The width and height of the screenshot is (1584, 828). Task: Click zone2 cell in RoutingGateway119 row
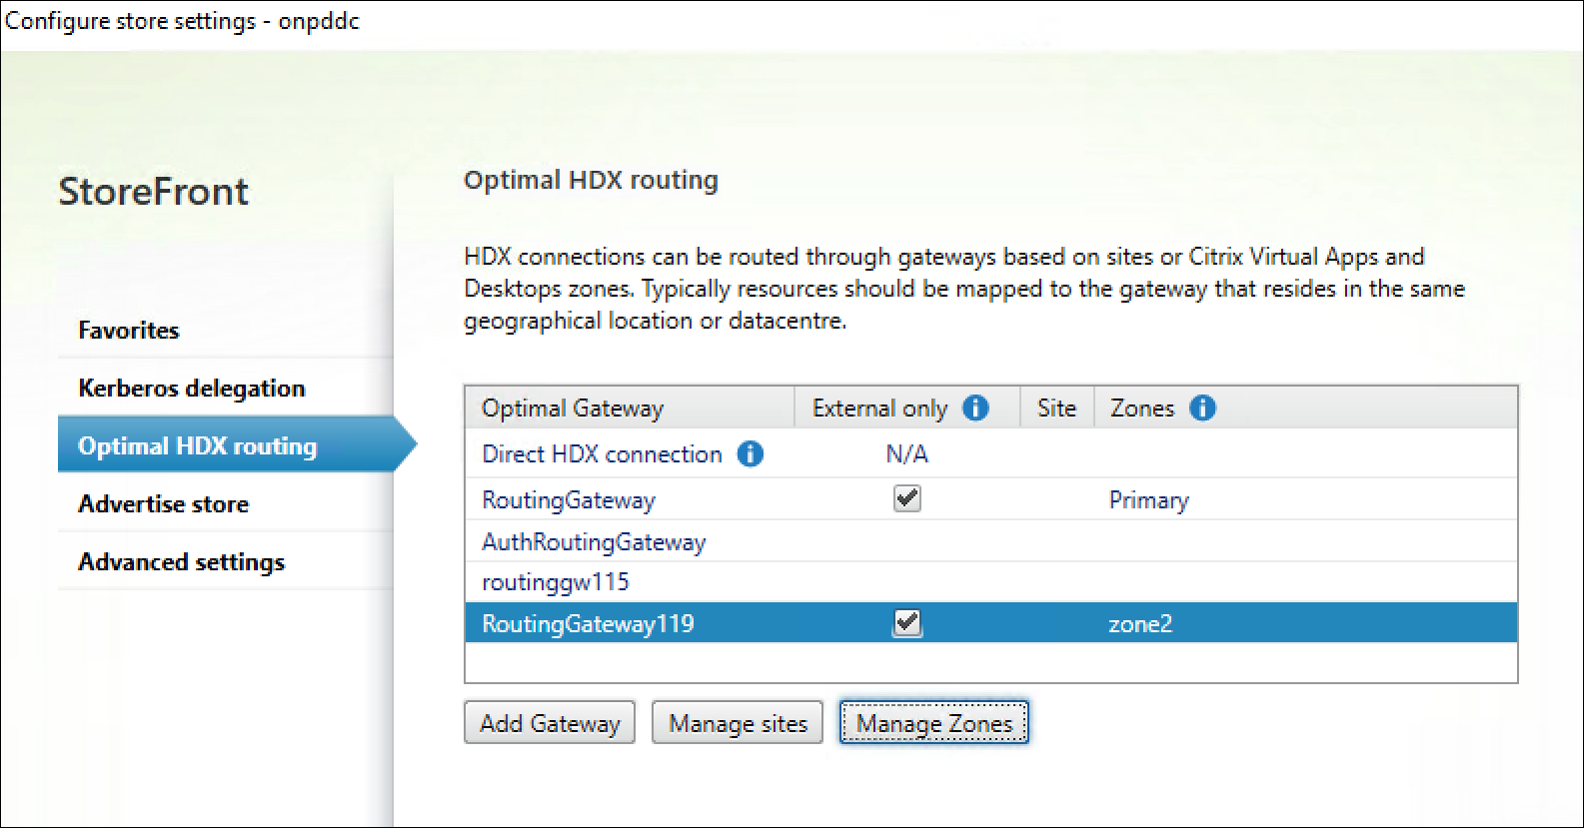tap(1140, 624)
